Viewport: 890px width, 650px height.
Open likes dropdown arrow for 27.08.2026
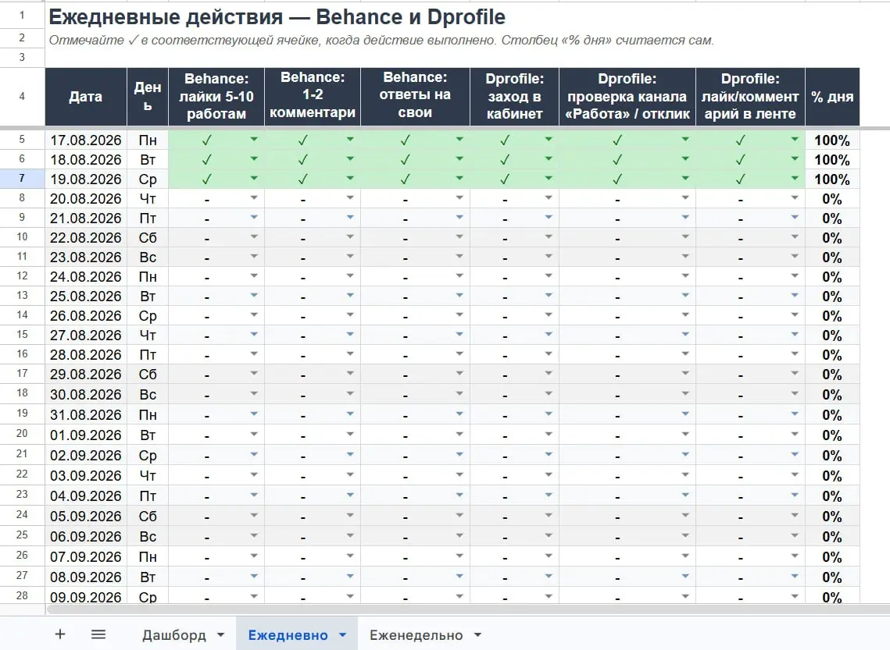click(254, 334)
